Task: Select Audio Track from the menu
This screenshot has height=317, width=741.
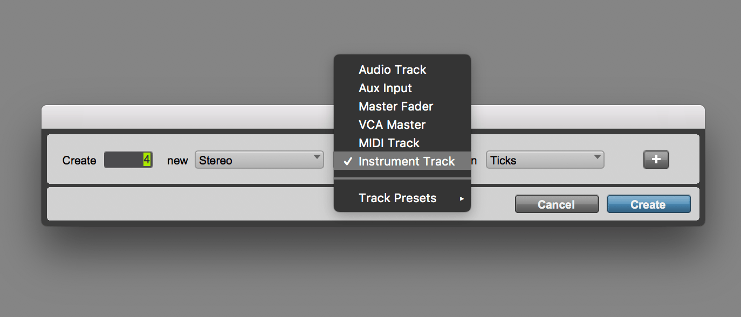Action: pyautogui.click(x=402, y=70)
